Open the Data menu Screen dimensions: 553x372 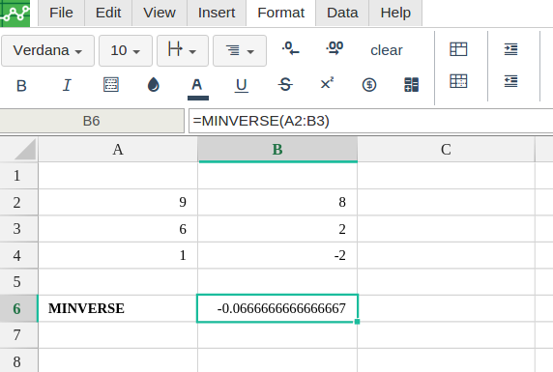coord(342,14)
